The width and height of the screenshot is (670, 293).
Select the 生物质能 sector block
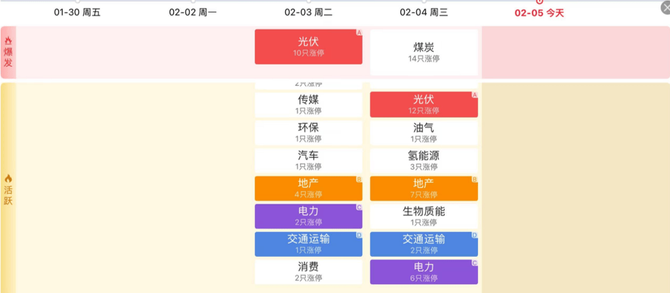[424, 216]
